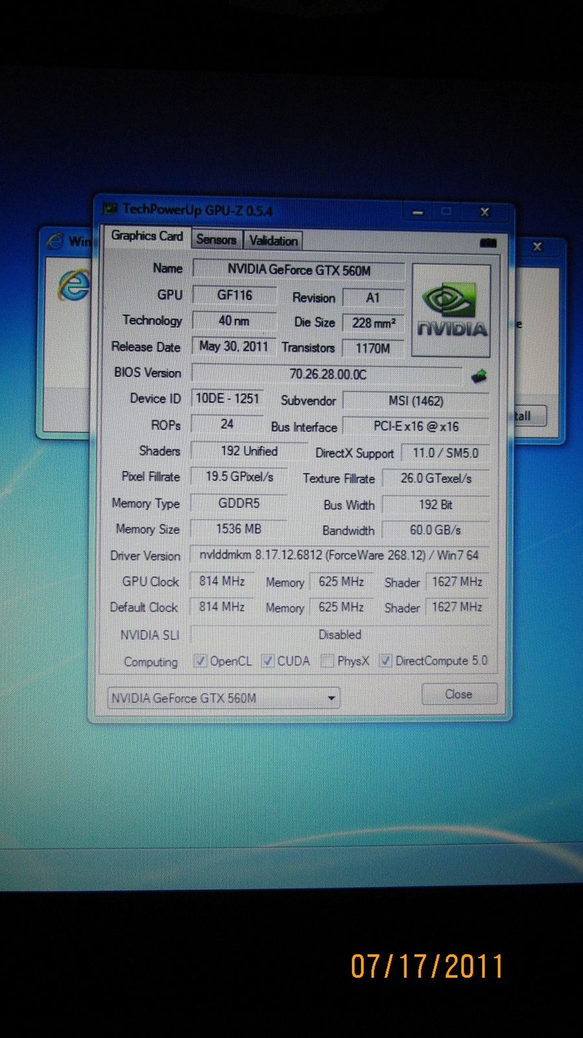
Task: Click the Technology field showing 40 nm
Action: pyautogui.click(x=234, y=320)
